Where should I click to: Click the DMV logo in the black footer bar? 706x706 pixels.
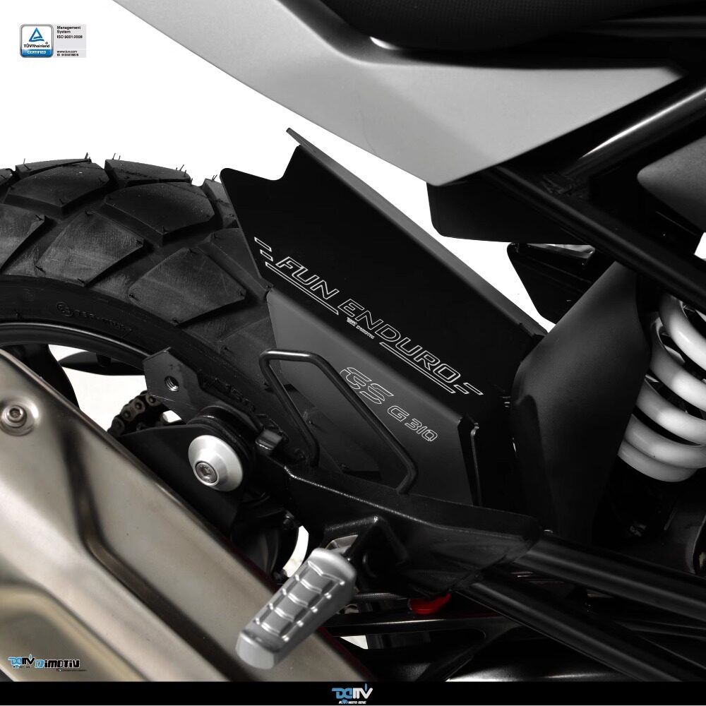click(x=352, y=693)
